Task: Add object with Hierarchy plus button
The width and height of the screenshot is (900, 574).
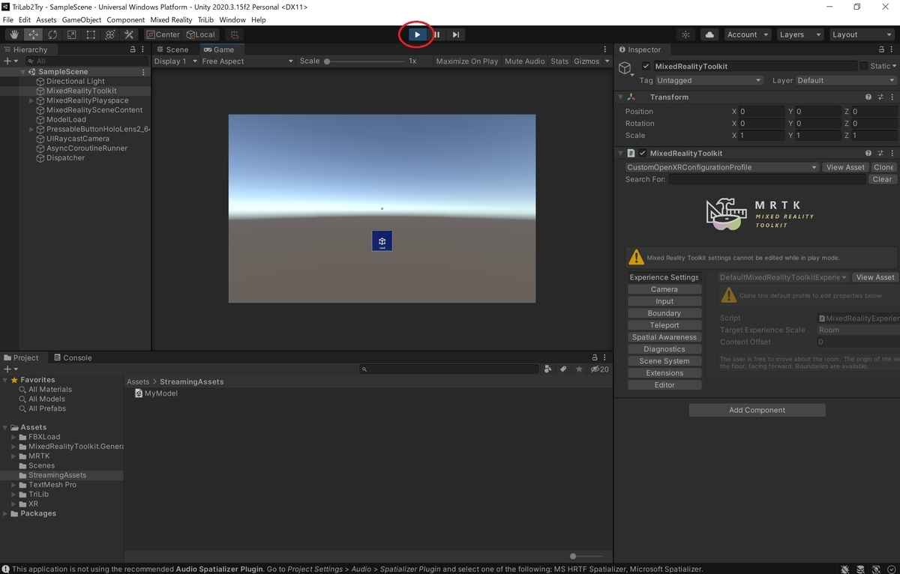Action: [x=10, y=61]
